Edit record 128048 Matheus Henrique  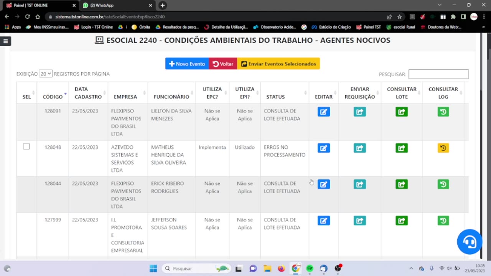(323, 148)
